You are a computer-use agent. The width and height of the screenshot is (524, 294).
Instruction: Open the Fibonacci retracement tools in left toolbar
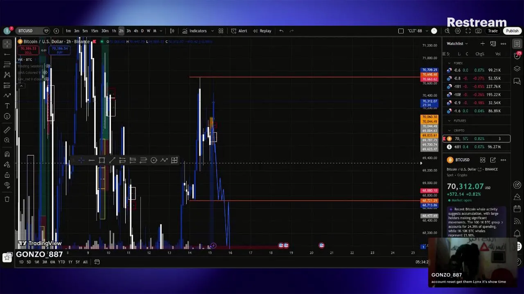coord(7,65)
